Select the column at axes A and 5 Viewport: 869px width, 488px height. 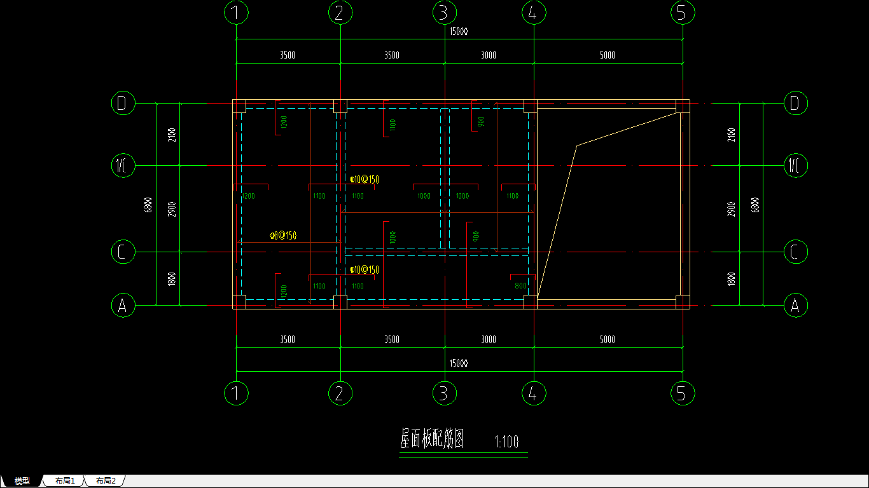[x=683, y=302]
